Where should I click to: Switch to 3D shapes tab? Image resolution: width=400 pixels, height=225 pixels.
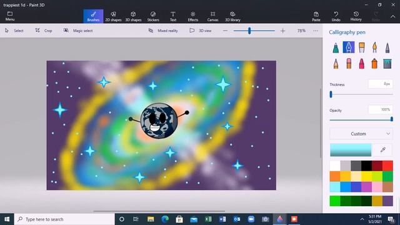(x=133, y=16)
